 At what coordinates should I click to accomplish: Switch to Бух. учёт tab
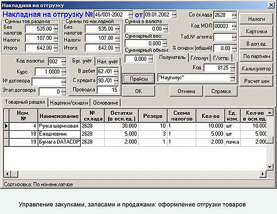coord(82,61)
